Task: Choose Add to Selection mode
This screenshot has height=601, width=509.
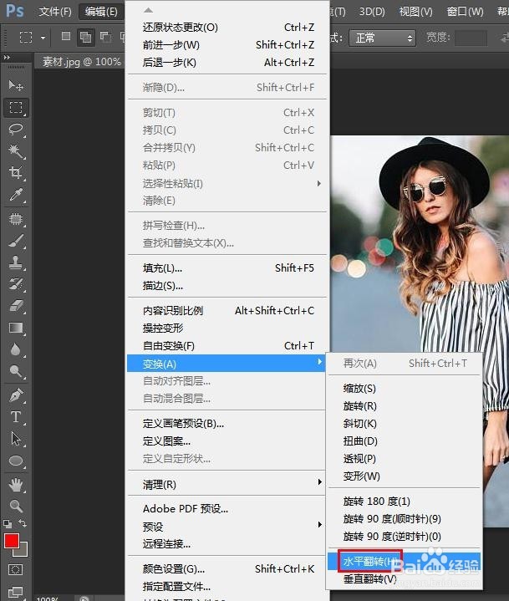Action: 85,37
